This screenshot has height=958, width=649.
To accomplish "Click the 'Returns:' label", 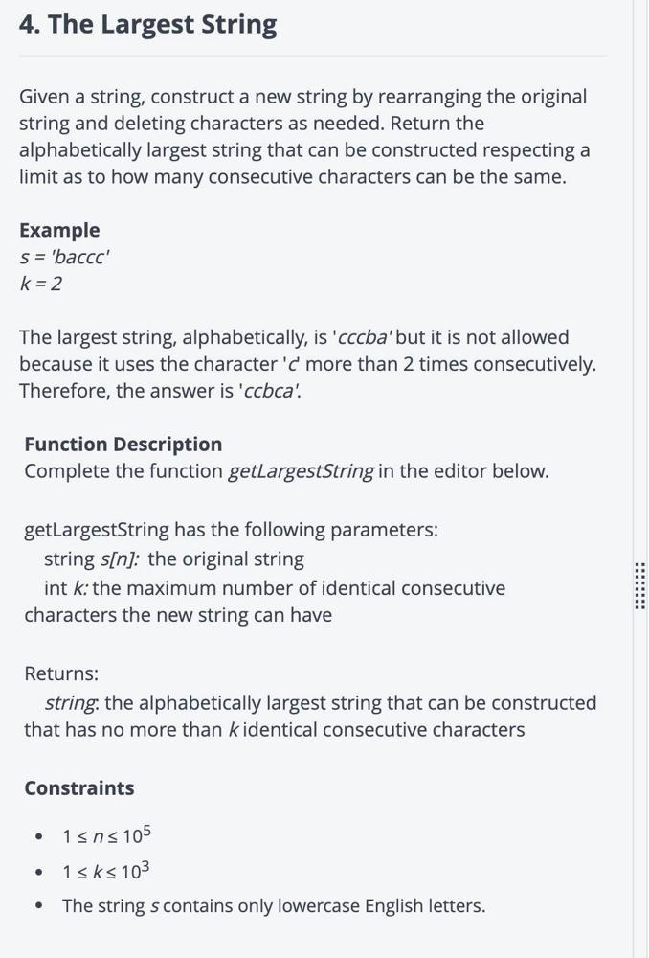I will tap(61, 673).
